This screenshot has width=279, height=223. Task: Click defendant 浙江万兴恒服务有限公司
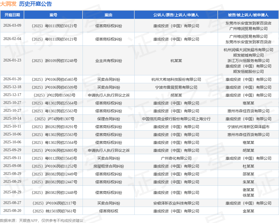[248, 61]
